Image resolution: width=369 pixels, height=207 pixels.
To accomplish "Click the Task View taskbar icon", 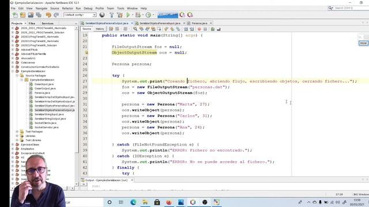I will pos(121,202).
